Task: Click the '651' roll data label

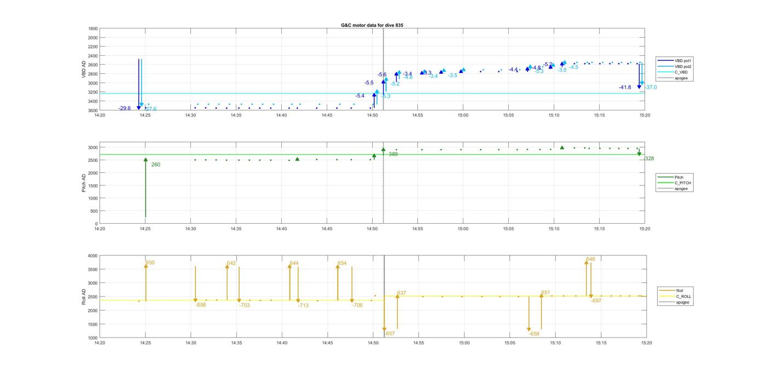Action: pyautogui.click(x=546, y=293)
